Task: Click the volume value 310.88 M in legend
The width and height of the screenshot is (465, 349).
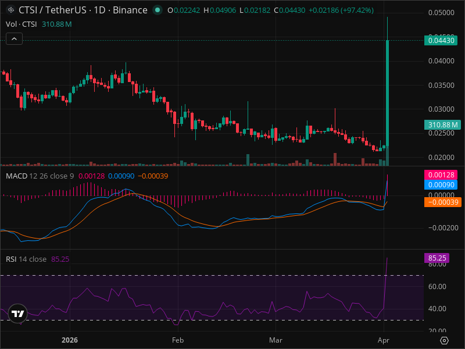Action: click(x=56, y=24)
